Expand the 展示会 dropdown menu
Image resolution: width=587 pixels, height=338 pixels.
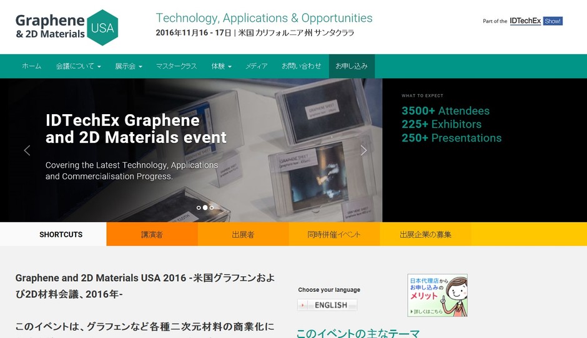[129, 66]
